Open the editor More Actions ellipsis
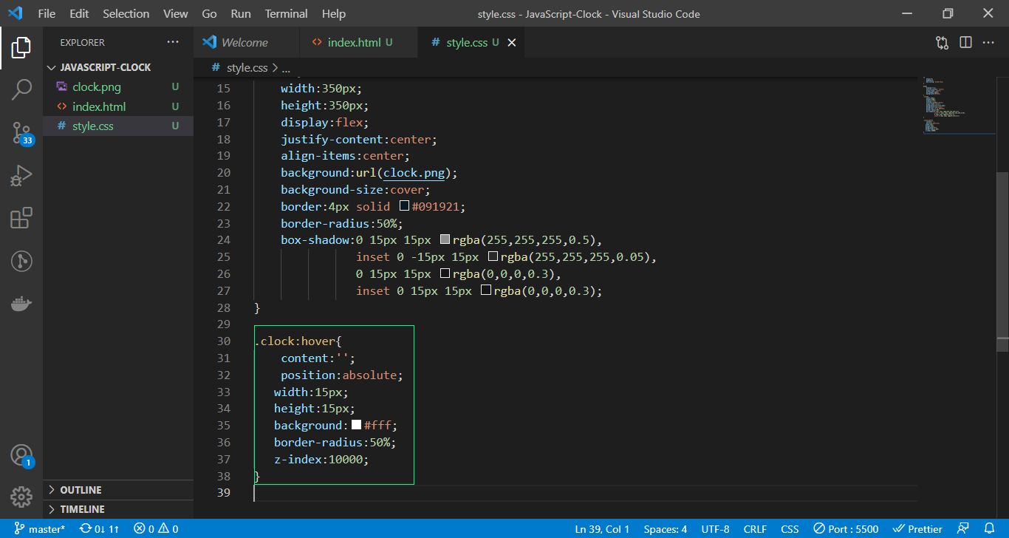The image size is (1009, 538). click(988, 42)
